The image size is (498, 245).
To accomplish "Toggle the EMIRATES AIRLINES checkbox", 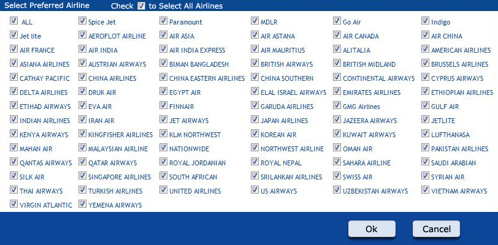I will (337, 92).
